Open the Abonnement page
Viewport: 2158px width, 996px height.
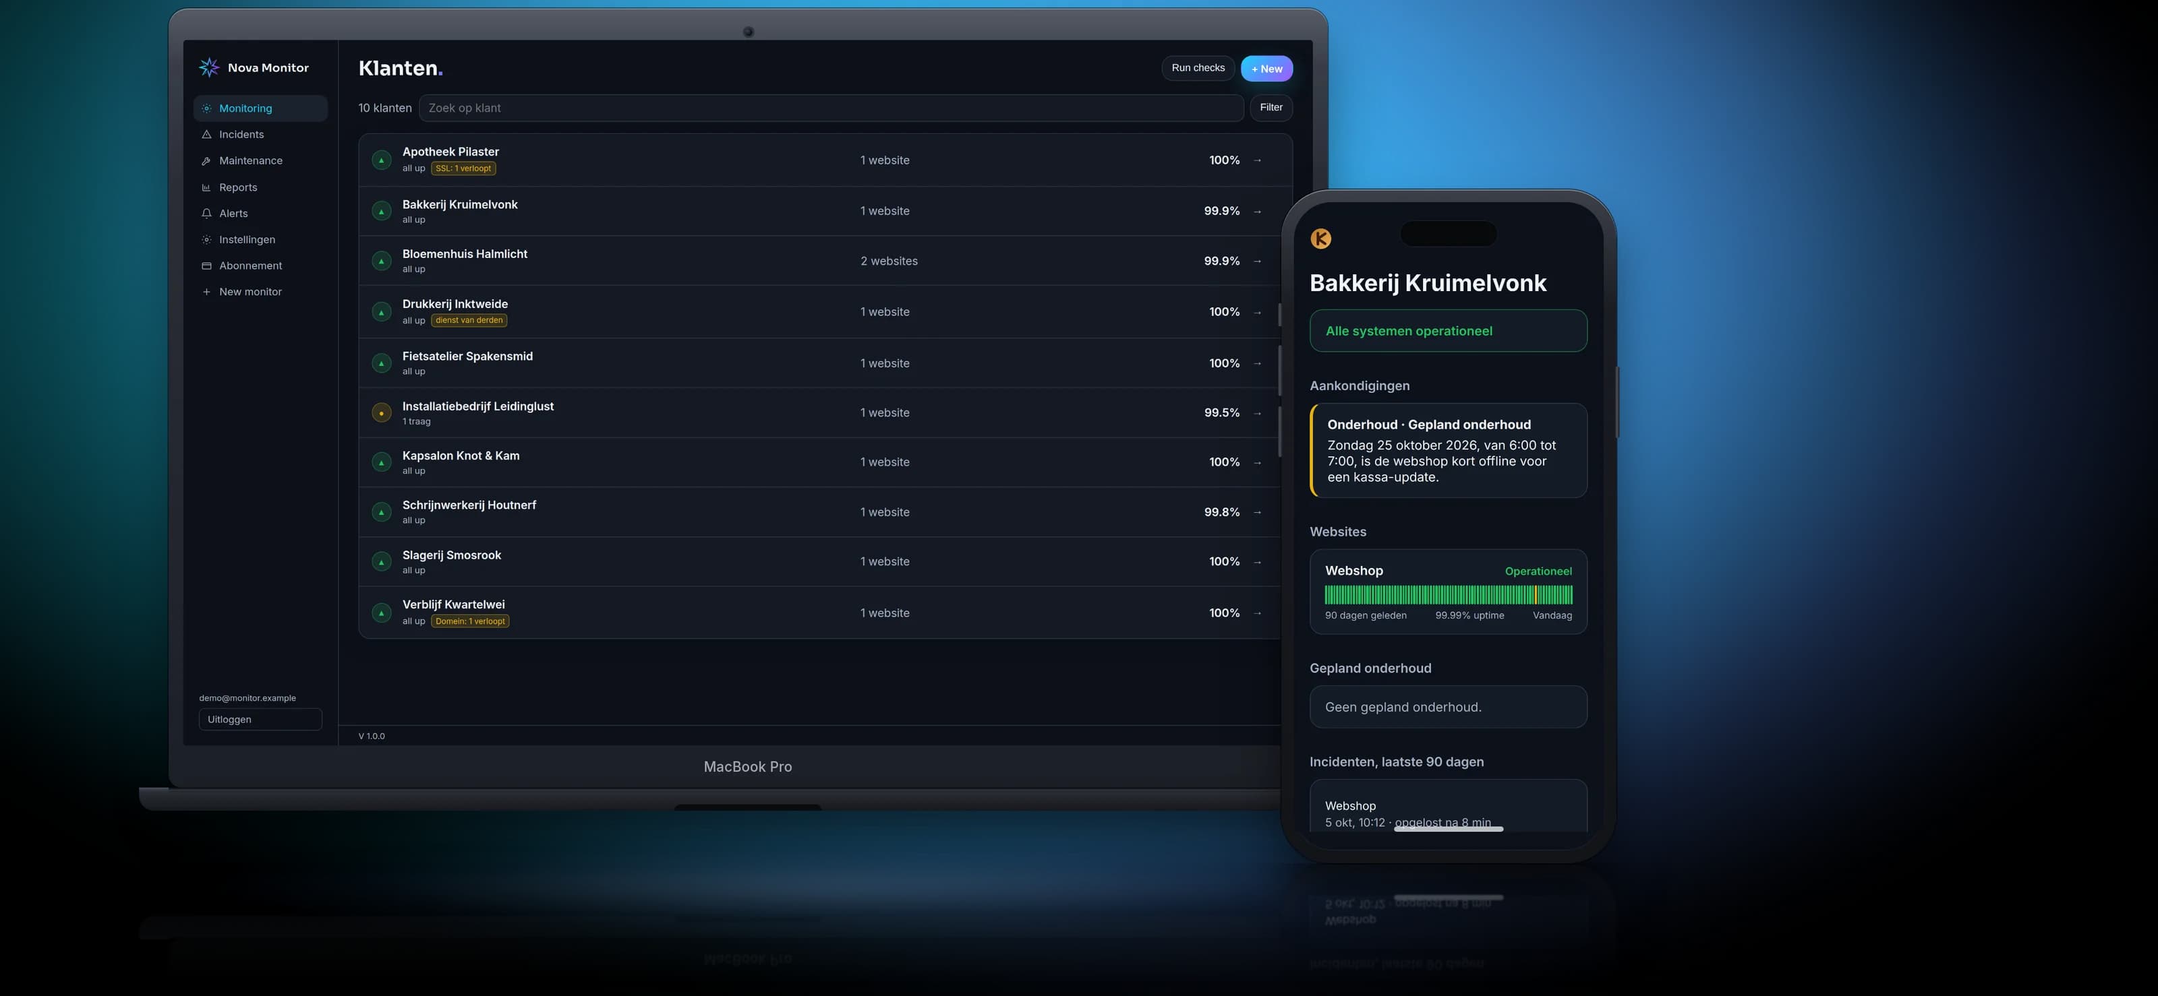[260, 266]
